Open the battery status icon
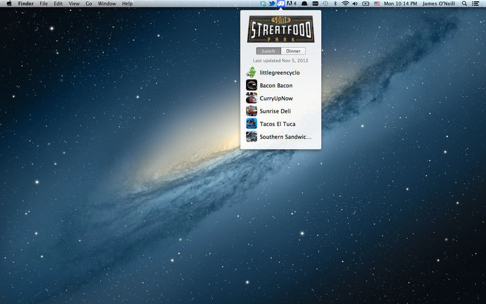 click(x=366, y=4)
